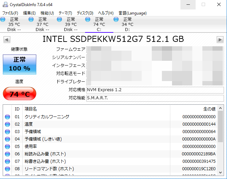Click status orb for attribute 02 温度
Screen dimensions: 227x179
(7, 124)
